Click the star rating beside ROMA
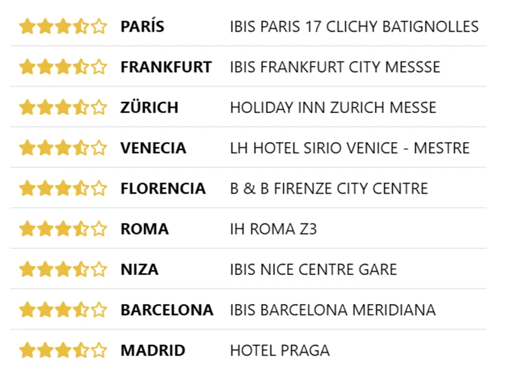This screenshot has width=521, height=379. click(63, 229)
